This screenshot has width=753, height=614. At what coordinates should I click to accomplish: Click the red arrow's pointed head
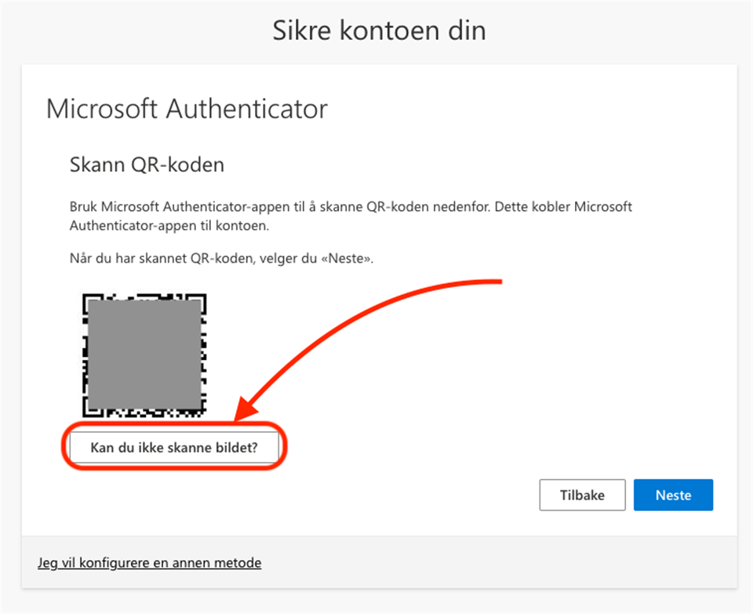point(242,414)
